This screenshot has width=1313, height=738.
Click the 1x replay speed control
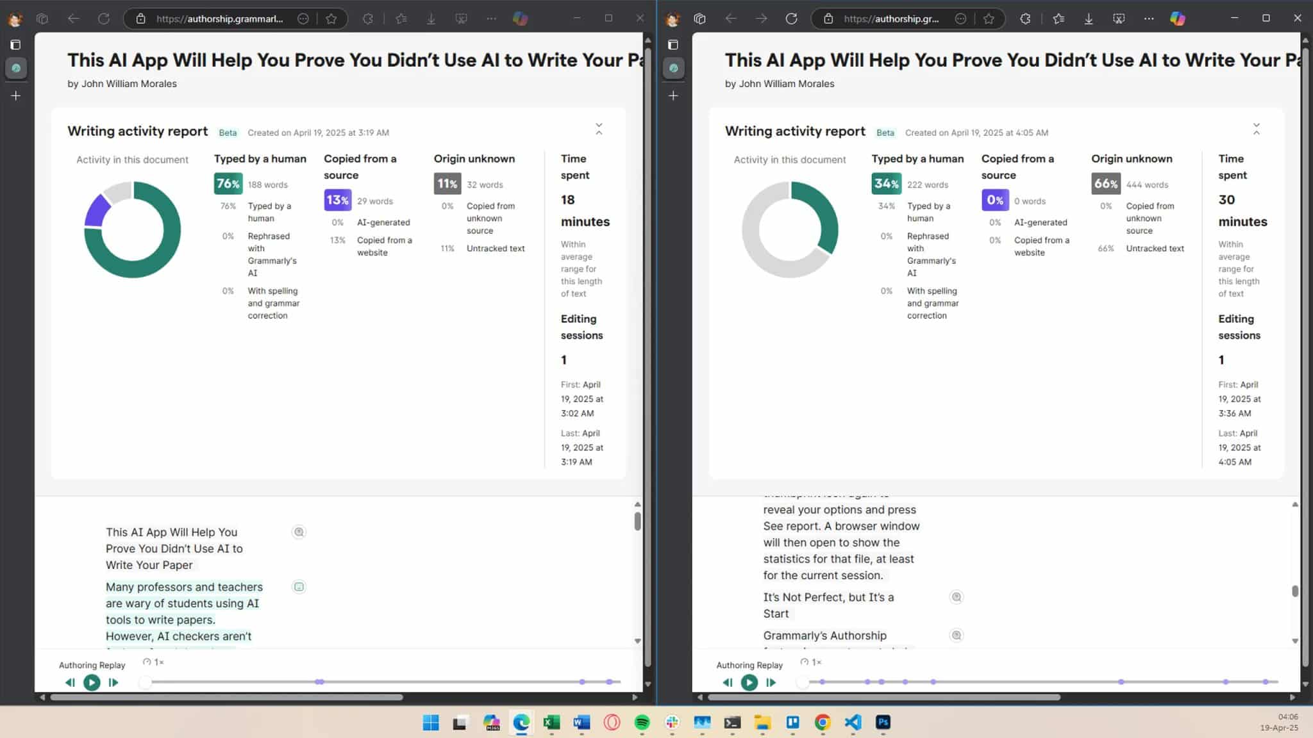(154, 662)
